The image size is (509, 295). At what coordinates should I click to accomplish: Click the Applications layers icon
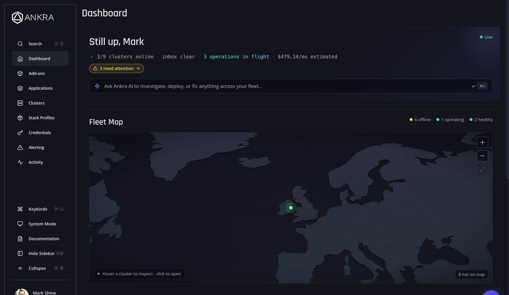[20, 88]
